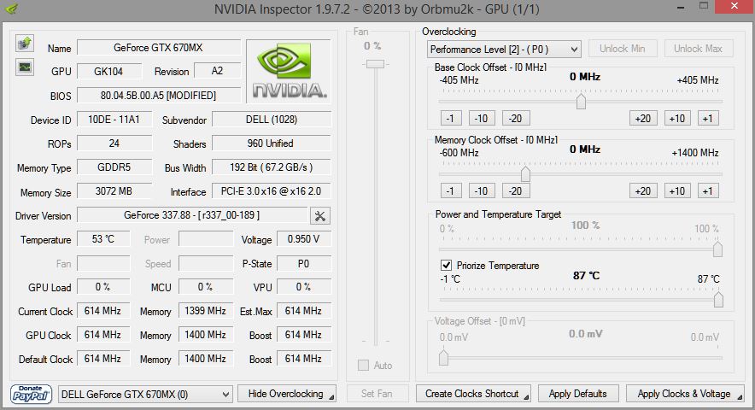Click the Memory Size value 3072 MB
Viewport: 755px width, 410px height.
[x=114, y=191]
